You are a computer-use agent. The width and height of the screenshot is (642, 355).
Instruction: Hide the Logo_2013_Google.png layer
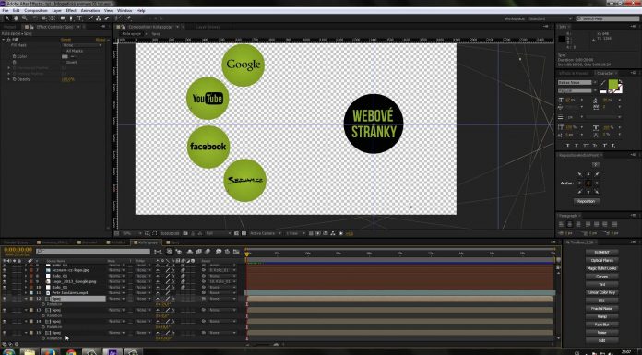[x=5, y=282]
